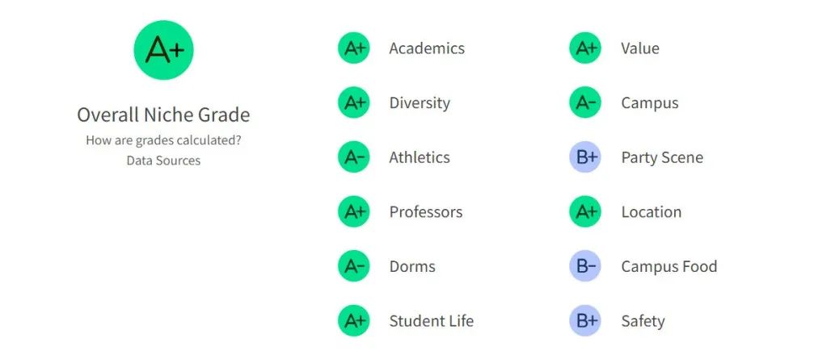Click the A+ badge beside Diversity
This screenshot has height=359, width=835.
(x=354, y=102)
